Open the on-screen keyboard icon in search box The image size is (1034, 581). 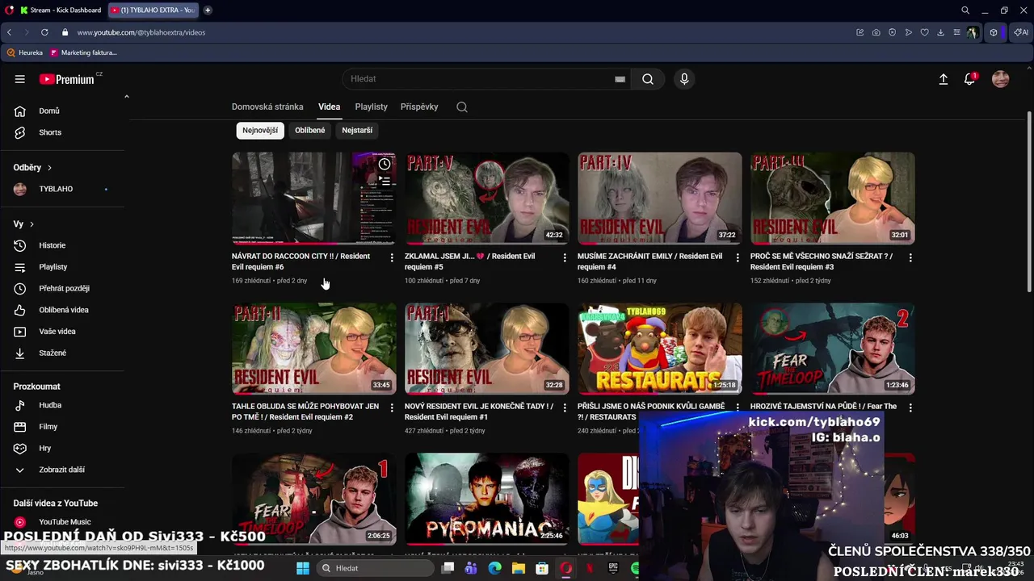tap(620, 79)
